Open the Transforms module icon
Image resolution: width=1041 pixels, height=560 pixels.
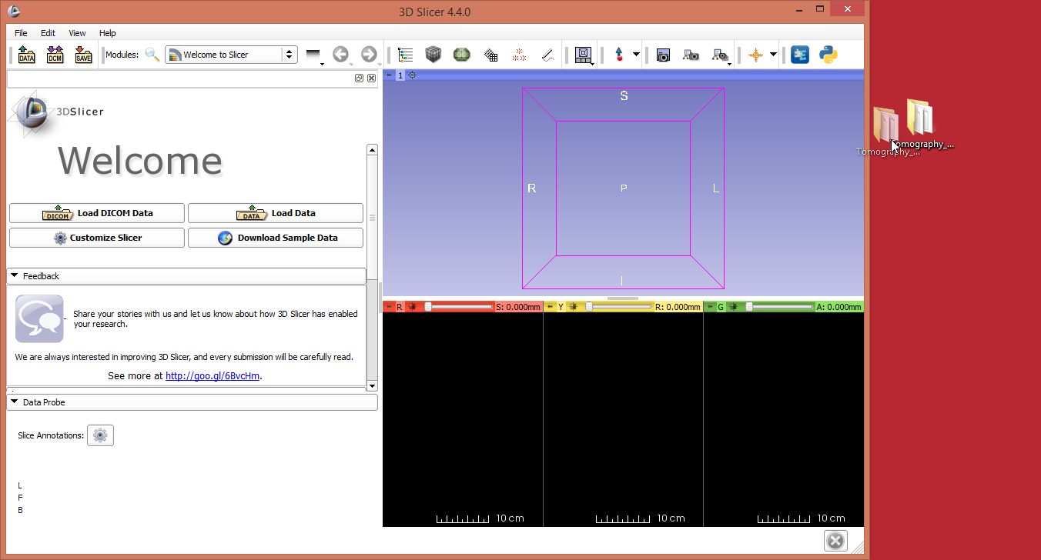pyautogui.click(x=490, y=55)
